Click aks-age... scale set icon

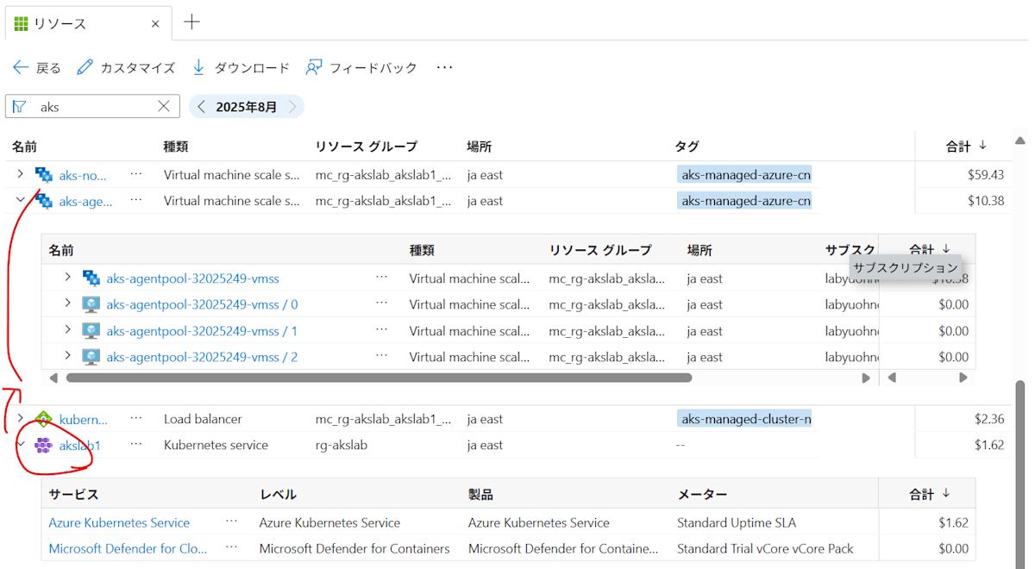(x=43, y=200)
